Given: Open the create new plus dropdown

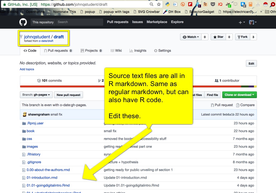Looking at the screenshot, I should pyautogui.click(x=242, y=22).
